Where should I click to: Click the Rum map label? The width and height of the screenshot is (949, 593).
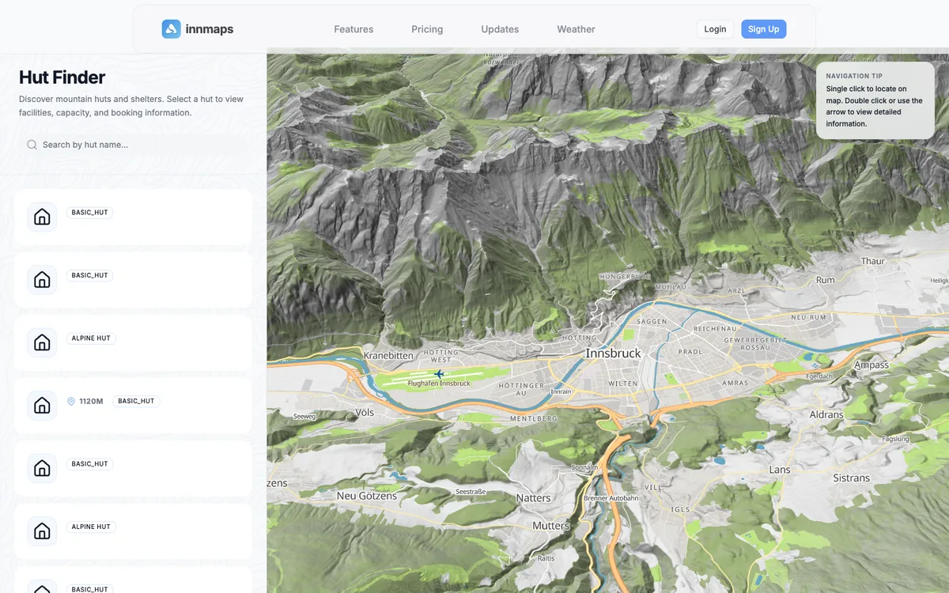point(825,280)
